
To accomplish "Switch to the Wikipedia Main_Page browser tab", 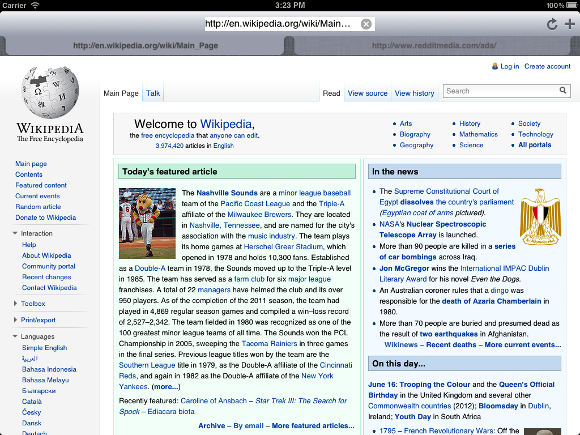I will point(146,45).
